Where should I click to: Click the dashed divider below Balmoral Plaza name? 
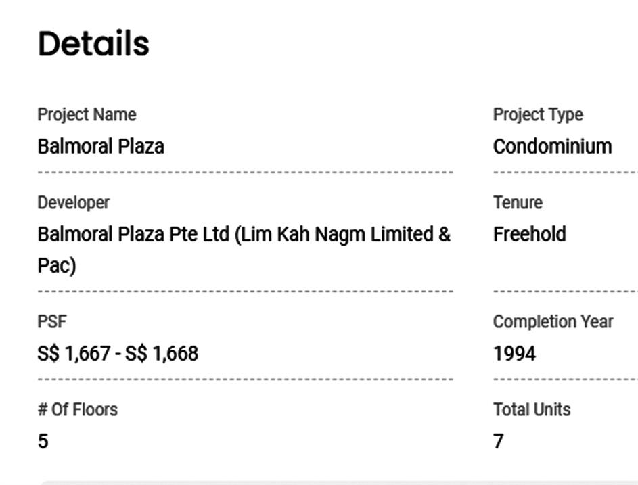pos(245,172)
